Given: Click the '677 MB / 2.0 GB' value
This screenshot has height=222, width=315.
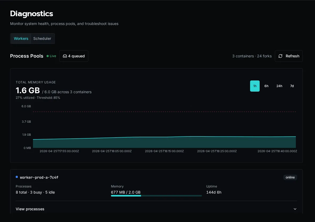Looking at the screenshot, I should (126, 192).
